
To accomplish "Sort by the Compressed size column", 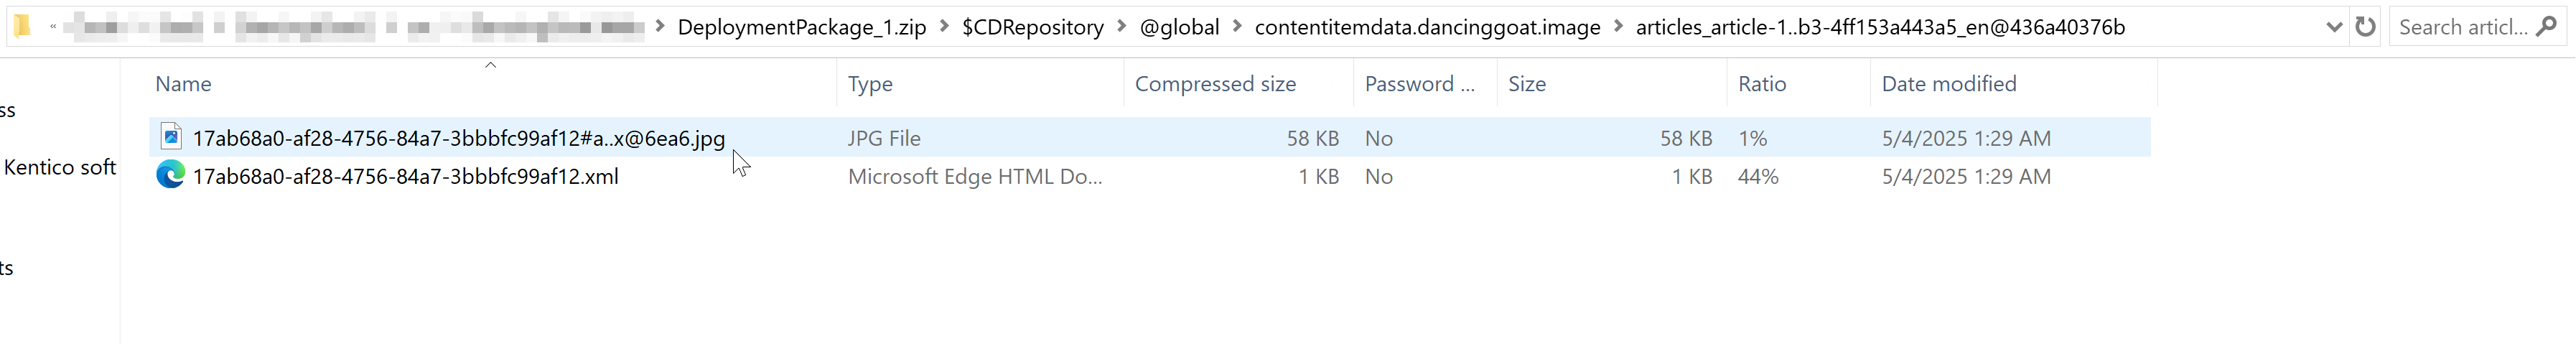I will coord(1214,84).
